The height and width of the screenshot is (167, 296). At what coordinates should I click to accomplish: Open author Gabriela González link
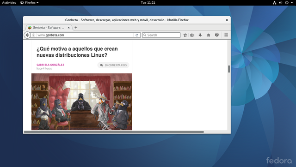click(50, 65)
